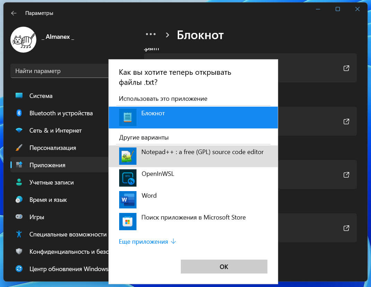Open Специальные возможности section
This screenshot has height=287, width=371.
pyautogui.click(x=59, y=234)
